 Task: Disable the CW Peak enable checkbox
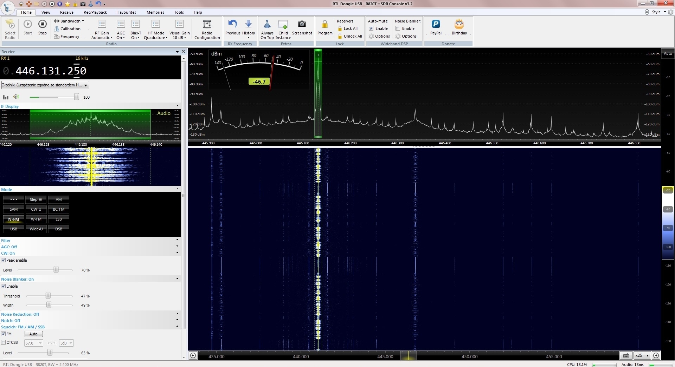4,260
